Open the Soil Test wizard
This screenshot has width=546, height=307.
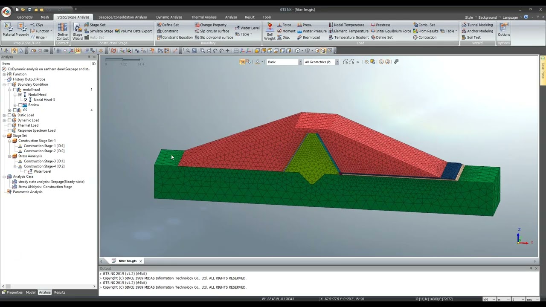471,38
